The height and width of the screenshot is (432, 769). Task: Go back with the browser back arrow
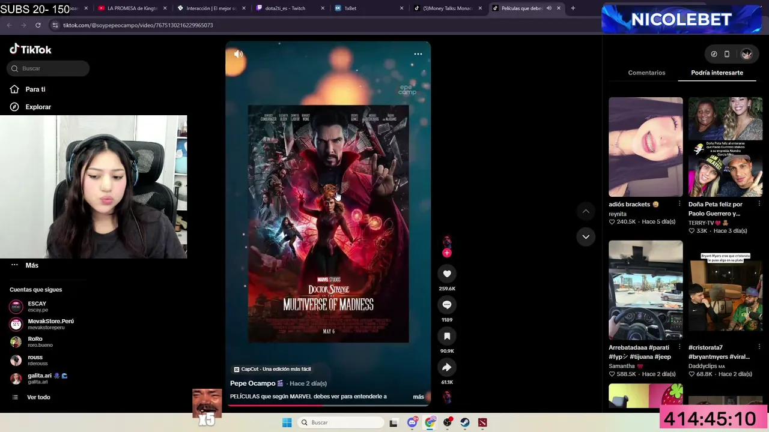[9, 25]
